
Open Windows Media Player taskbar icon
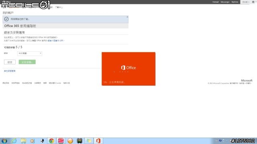click(33, 141)
